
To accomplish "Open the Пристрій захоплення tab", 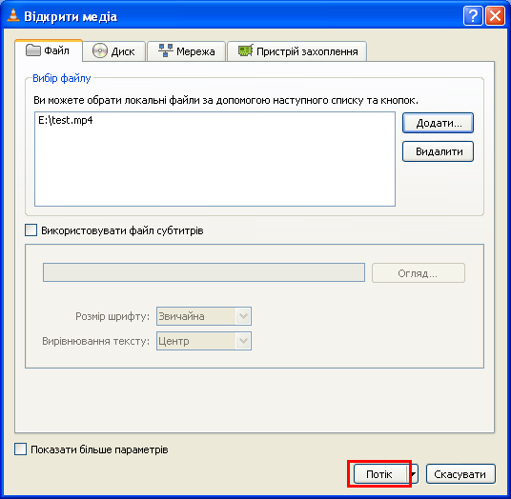I will click(296, 51).
